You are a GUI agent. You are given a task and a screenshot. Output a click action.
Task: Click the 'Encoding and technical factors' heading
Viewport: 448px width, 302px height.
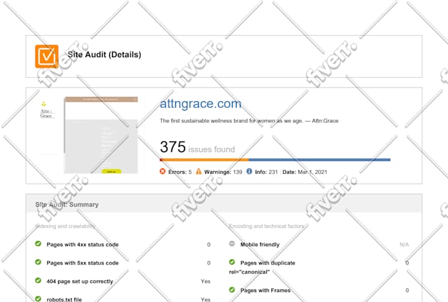267,226
